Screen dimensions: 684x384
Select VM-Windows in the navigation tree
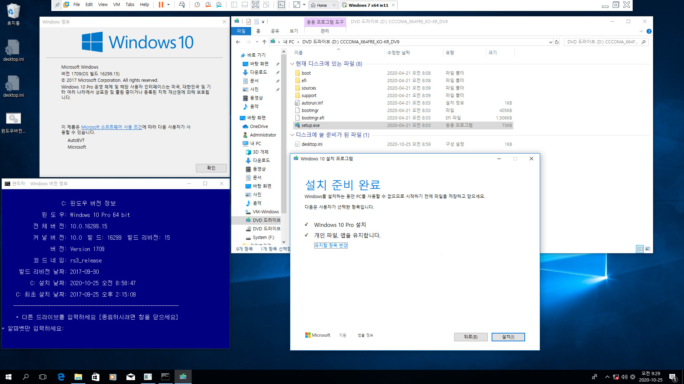point(266,212)
